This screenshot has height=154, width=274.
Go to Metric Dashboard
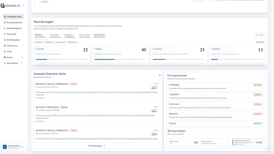coord(13,28)
